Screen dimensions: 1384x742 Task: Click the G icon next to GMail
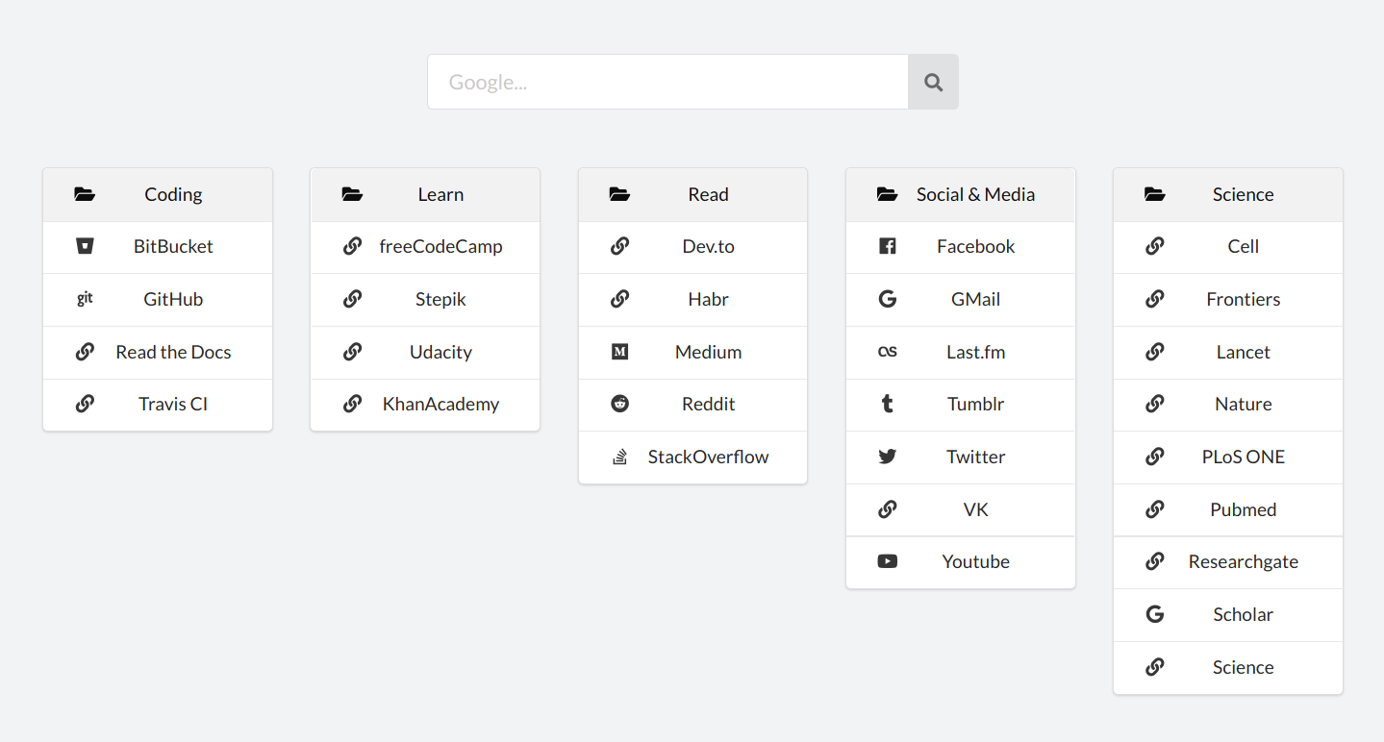tap(887, 299)
